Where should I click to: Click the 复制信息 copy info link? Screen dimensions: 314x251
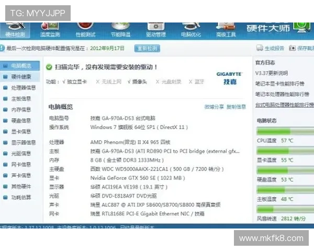(x=236, y=107)
